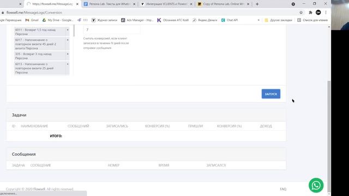Remove the 6011 Возврат 1,5 год назад tag

(x=68, y=30)
